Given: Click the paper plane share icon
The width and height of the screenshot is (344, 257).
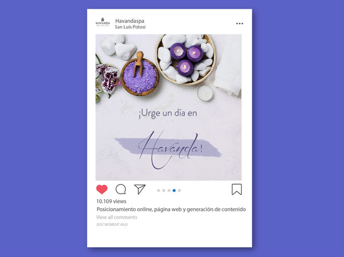Looking at the screenshot, I should pos(140,189).
